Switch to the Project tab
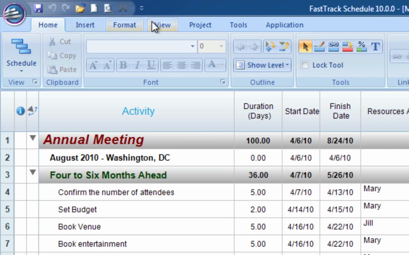409x255 pixels. tap(200, 25)
